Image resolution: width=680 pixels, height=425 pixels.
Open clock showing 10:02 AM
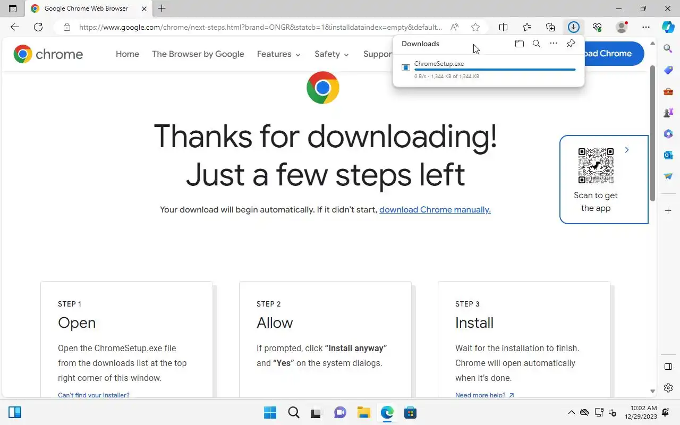click(x=641, y=412)
